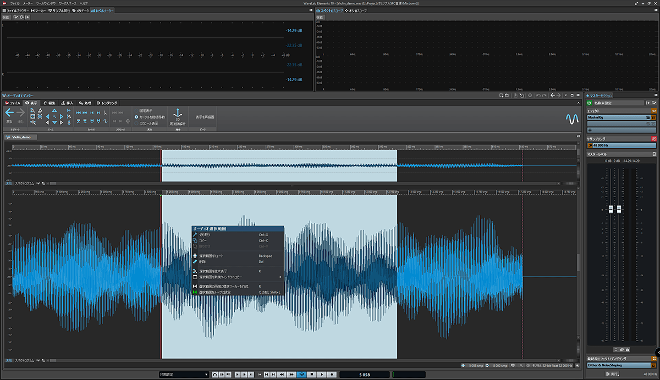Collapse the ribbon with the up chevron

[577, 103]
